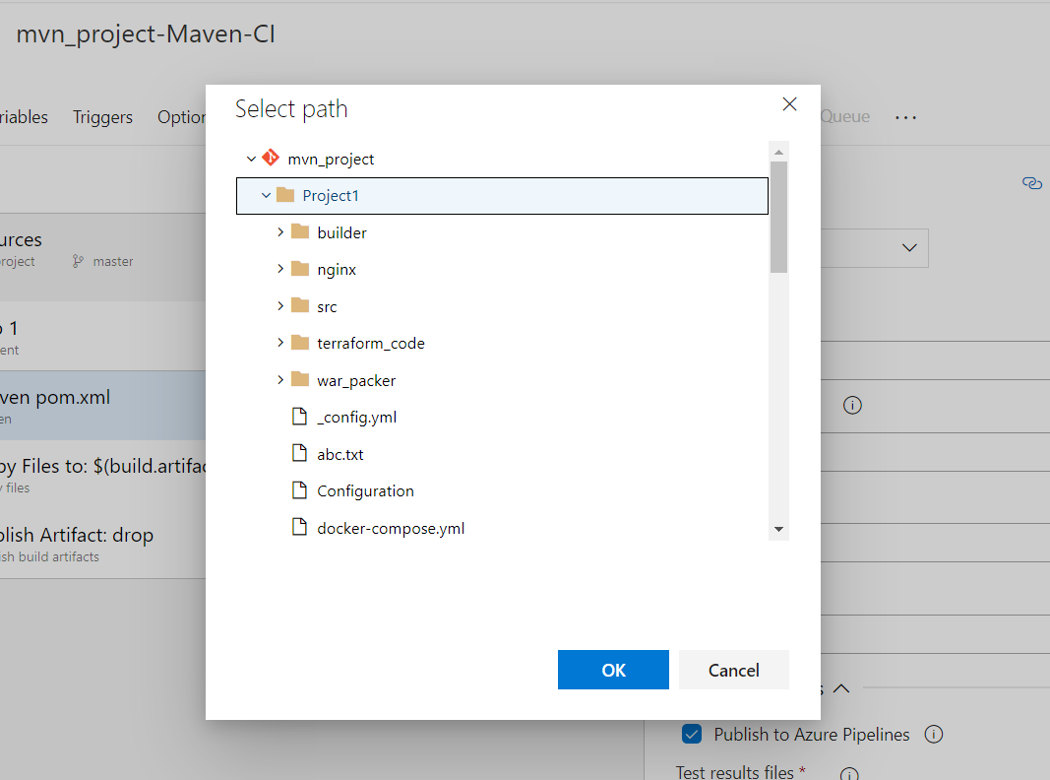Click the src folder icon
Screen dimensions: 1050x780
[300, 305]
